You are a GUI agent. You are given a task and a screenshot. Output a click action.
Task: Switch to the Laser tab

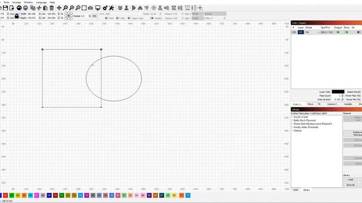click(295, 190)
